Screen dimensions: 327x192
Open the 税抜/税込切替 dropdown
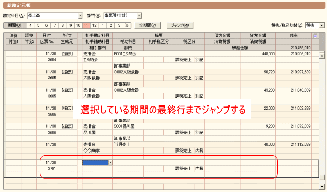(x=322, y=25)
